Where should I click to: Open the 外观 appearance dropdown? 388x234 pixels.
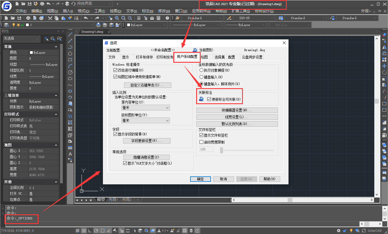(x=366, y=11)
